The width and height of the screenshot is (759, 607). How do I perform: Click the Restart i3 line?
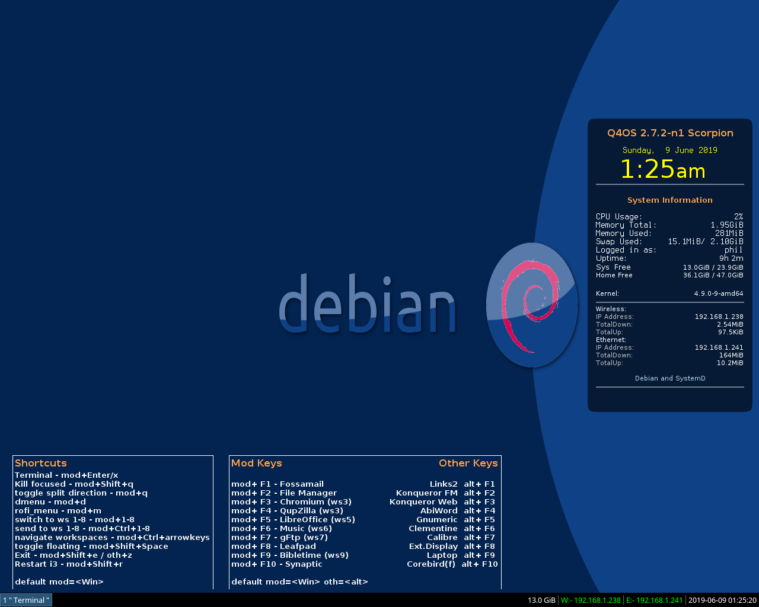tap(69, 564)
